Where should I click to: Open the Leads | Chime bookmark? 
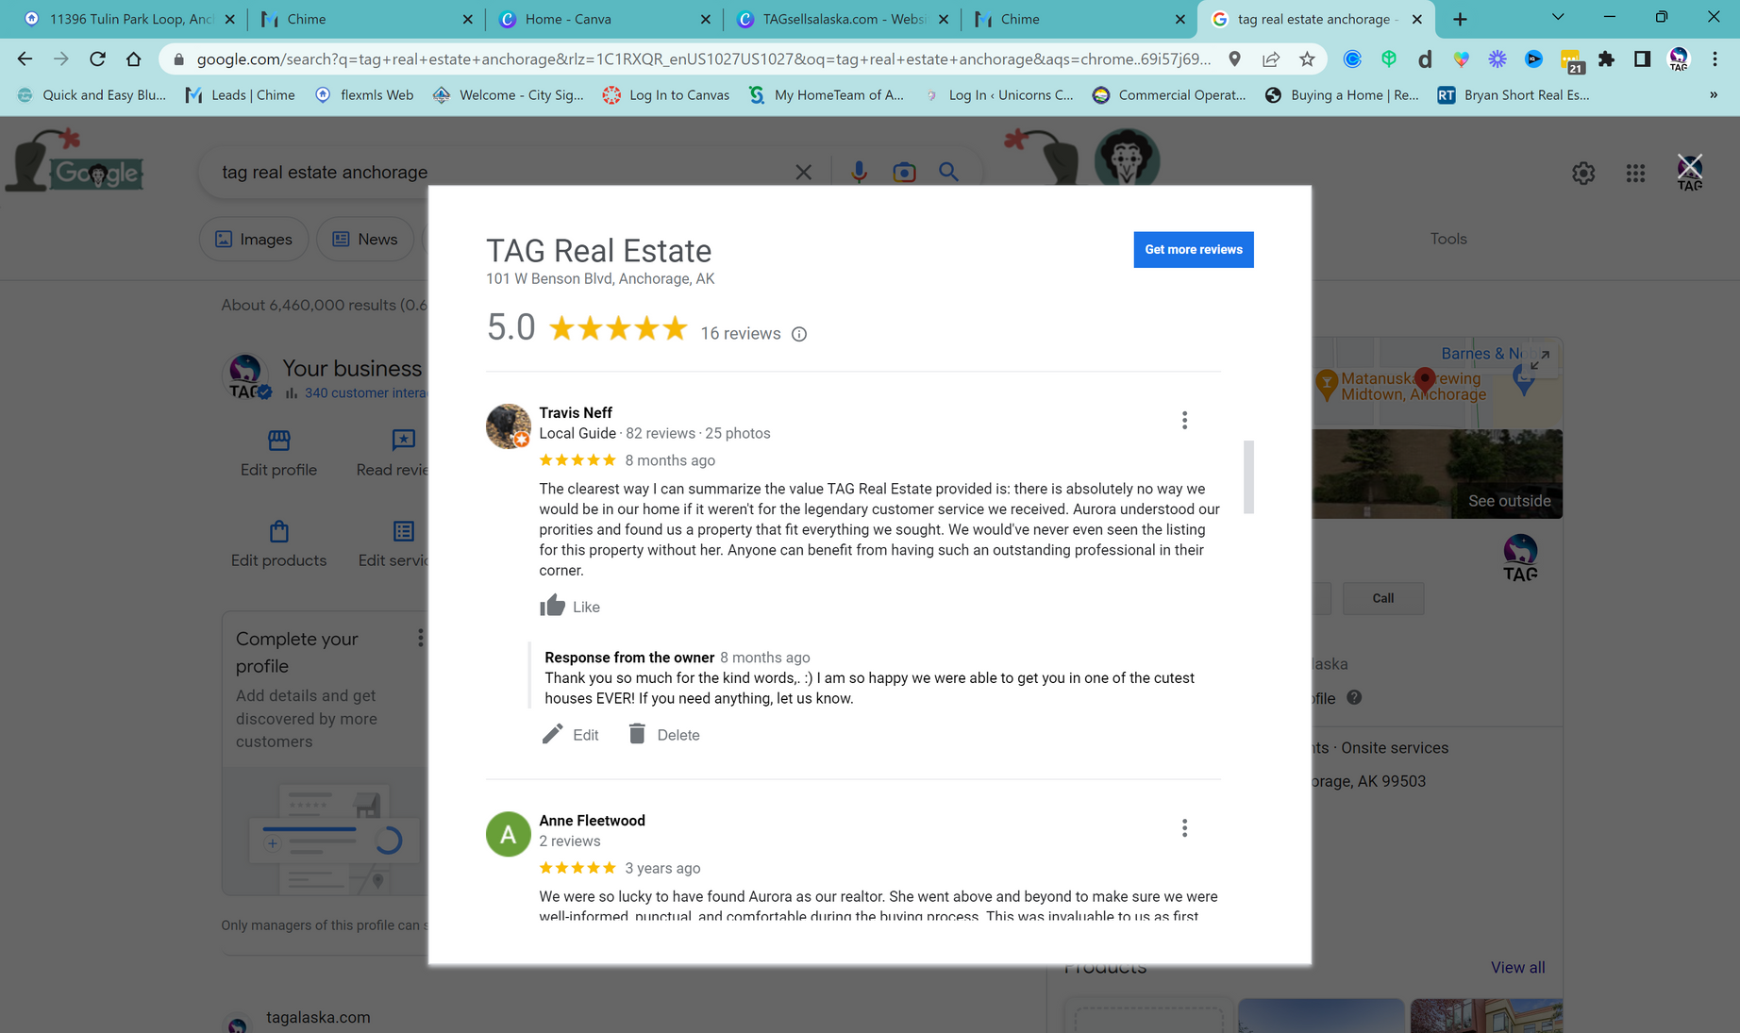[x=241, y=94]
